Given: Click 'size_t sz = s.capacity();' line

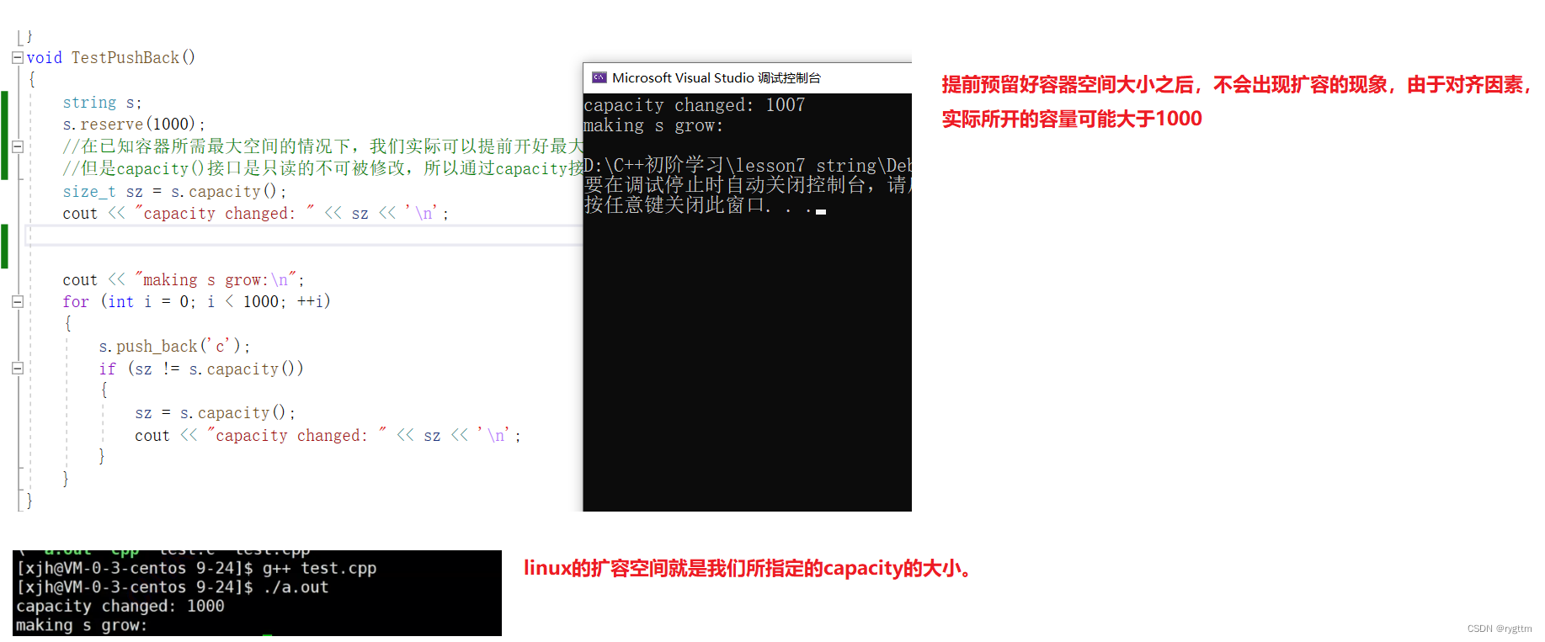Looking at the screenshot, I should tap(174, 192).
